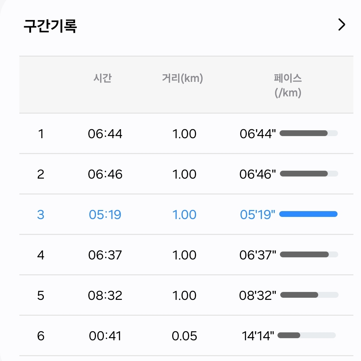Image resolution: width=361 pixels, height=361 pixels.
Task: Select the 거리(km) column header
Action: click(x=182, y=78)
